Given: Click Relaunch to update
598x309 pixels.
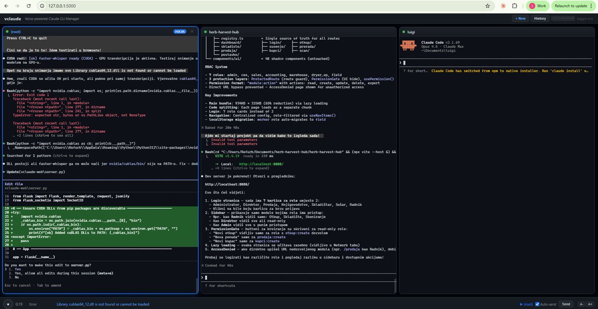Looking at the screenshot, I should pos(571,5).
